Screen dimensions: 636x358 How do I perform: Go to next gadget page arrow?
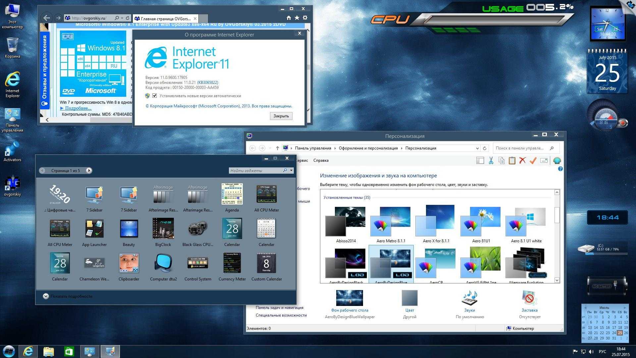89,170
